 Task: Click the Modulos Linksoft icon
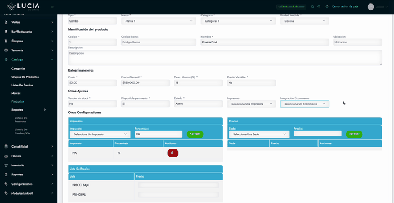[x=6, y=193]
